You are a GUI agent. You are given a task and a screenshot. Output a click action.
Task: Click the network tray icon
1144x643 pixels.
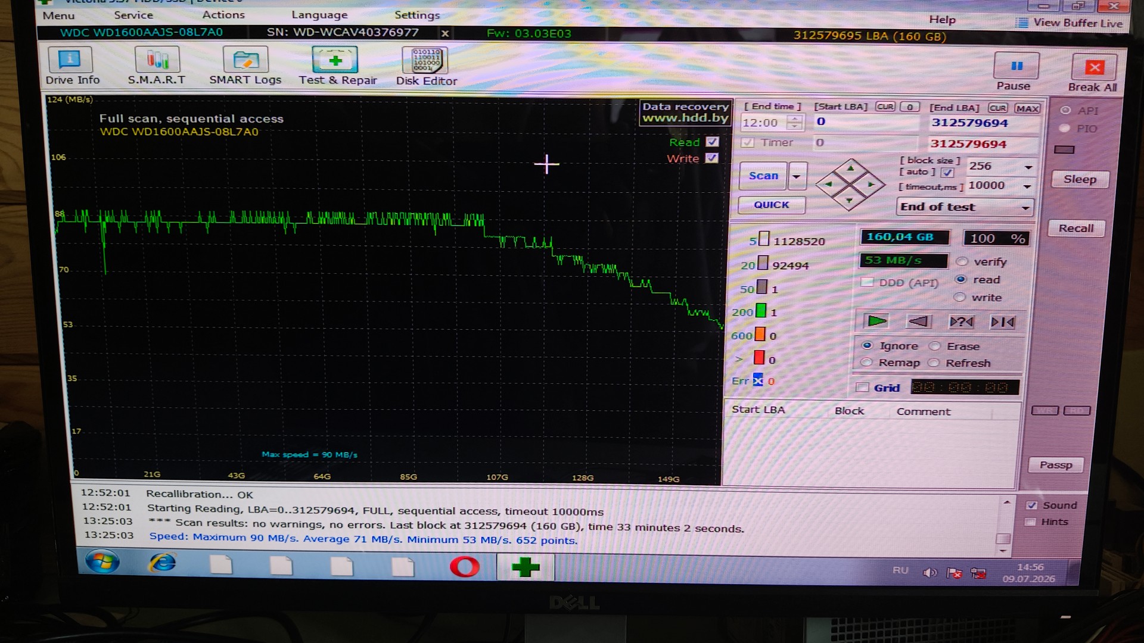click(x=978, y=573)
